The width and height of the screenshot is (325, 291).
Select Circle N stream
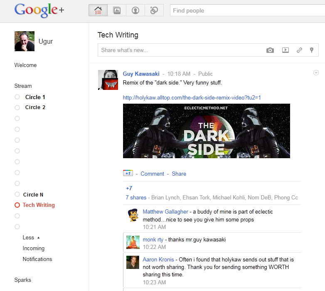pyautogui.click(x=33, y=195)
